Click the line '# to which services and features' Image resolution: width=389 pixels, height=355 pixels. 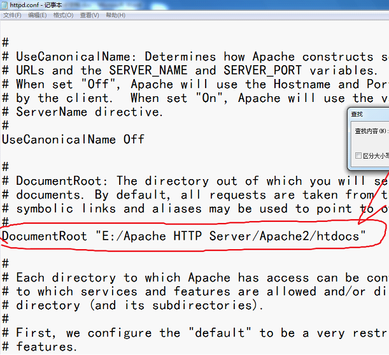pyautogui.click(x=195, y=291)
